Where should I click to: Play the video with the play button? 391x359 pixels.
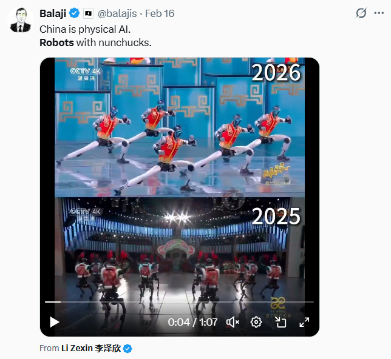click(x=54, y=322)
